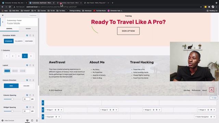Open widget panel for Widget 3

pyautogui.click(x=157, y=110)
